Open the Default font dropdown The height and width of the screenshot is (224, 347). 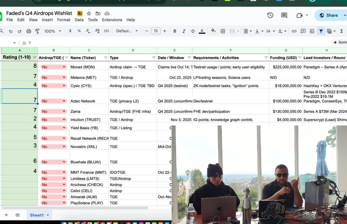[127, 31]
